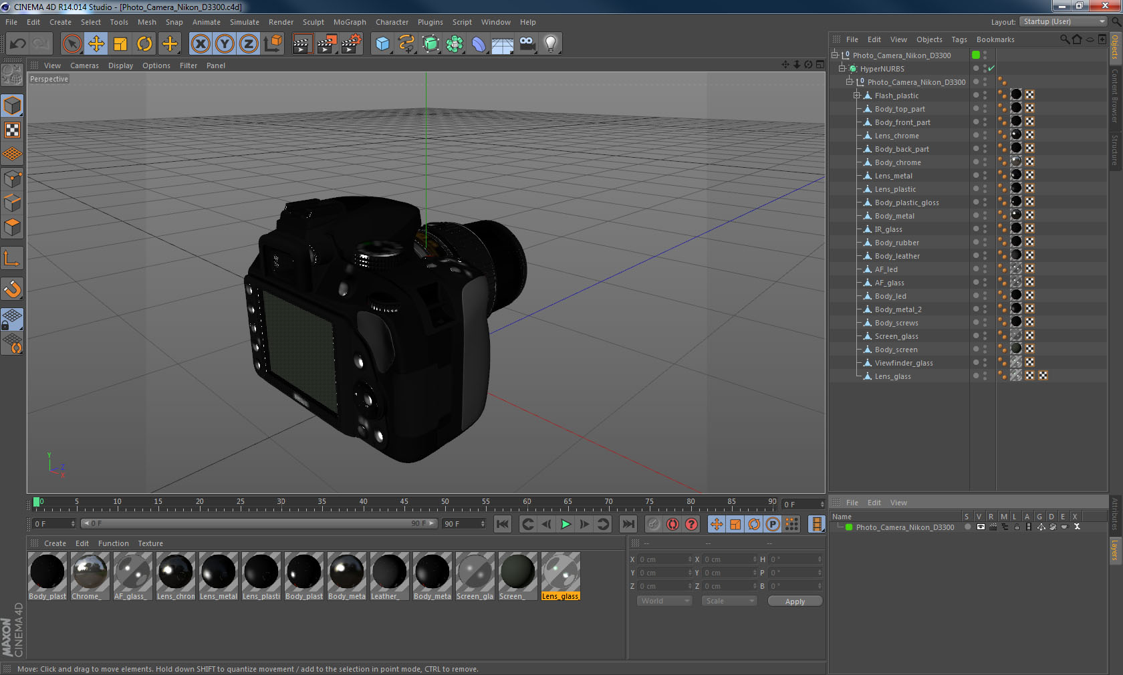Toggle Z axis lock
The width and height of the screenshot is (1123, 675).
pyautogui.click(x=249, y=44)
